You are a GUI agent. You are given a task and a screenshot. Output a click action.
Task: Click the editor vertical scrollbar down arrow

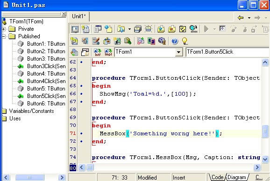[x=265, y=159]
